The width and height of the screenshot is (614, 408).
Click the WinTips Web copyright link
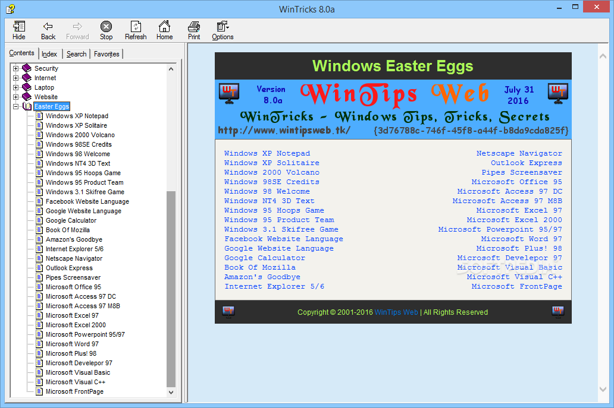tap(396, 312)
